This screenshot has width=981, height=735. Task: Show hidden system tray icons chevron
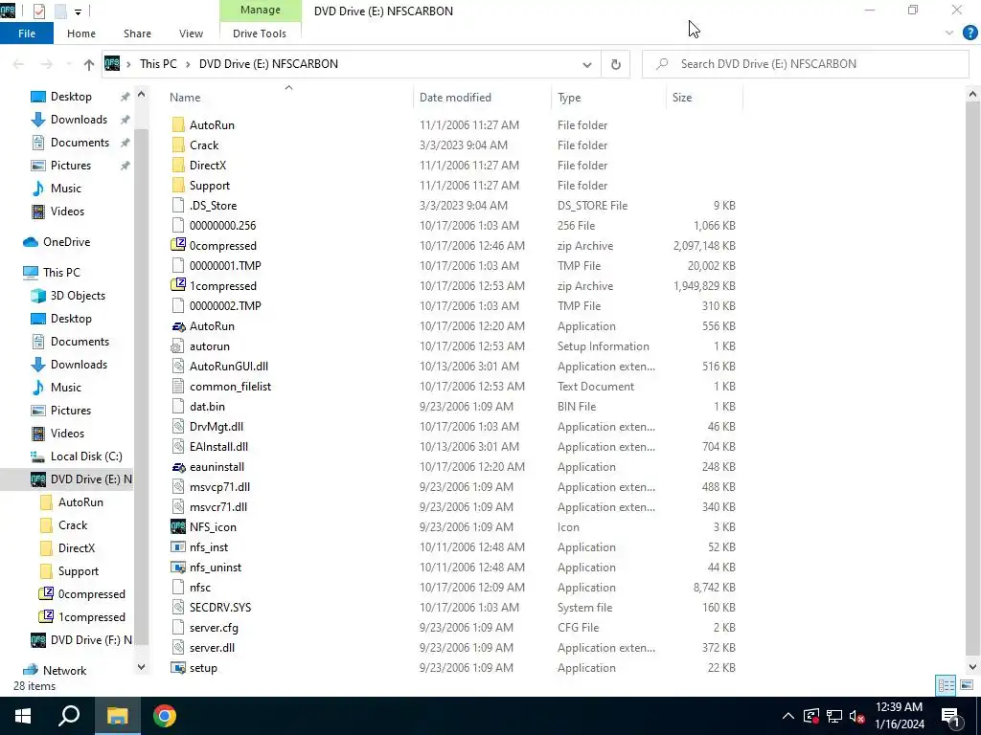click(787, 716)
